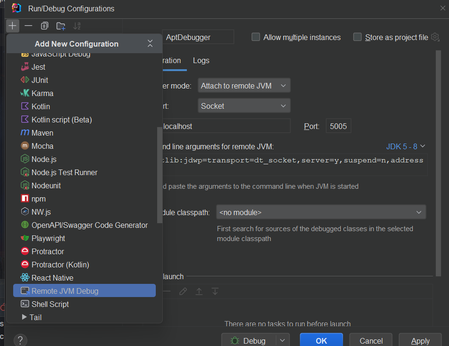The image size is (449, 346).
Task: Click the new folder toolbar icon
Action: 61,26
